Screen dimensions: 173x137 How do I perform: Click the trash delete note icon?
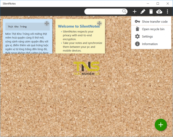click(151, 12)
